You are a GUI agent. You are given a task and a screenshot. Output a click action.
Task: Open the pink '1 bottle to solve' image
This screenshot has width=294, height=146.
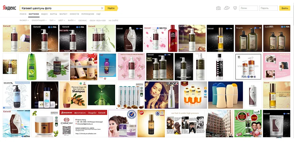pyautogui.click(x=131, y=66)
